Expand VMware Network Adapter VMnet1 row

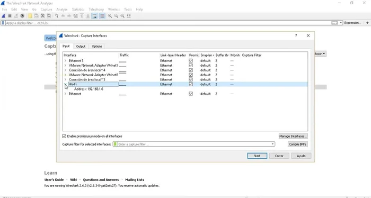pos(65,66)
